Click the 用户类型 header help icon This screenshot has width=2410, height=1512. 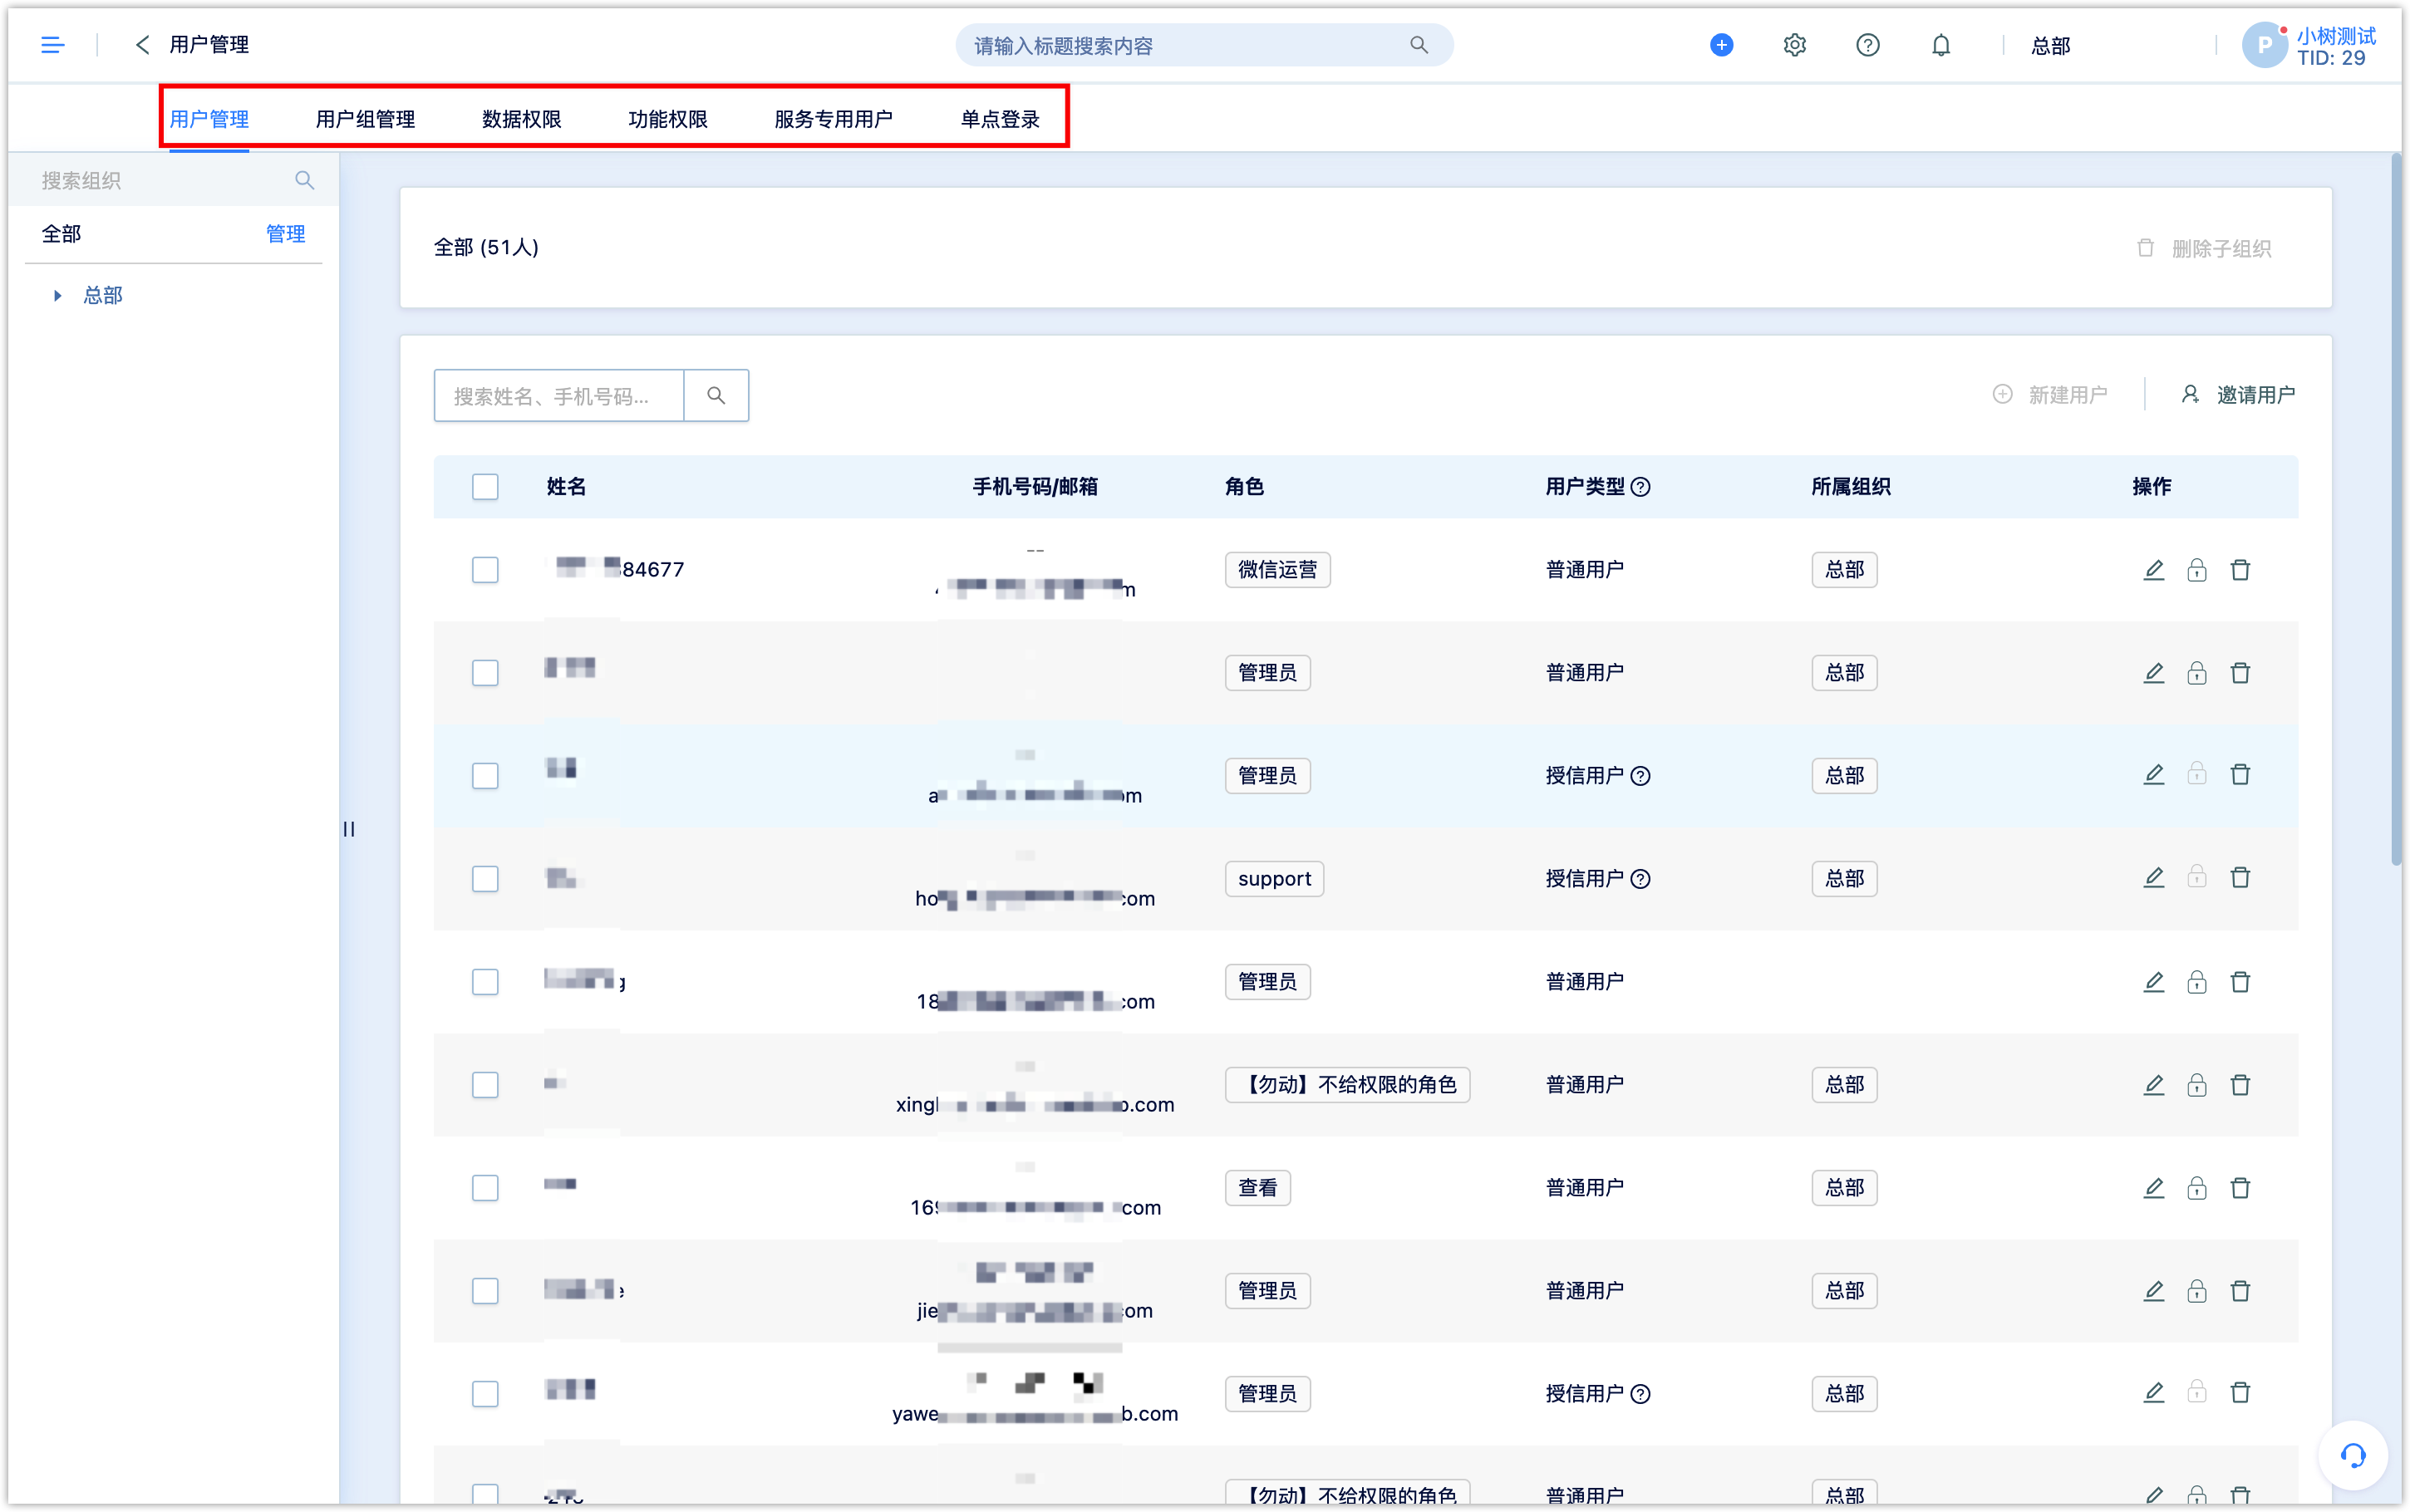click(x=1641, y=487)
